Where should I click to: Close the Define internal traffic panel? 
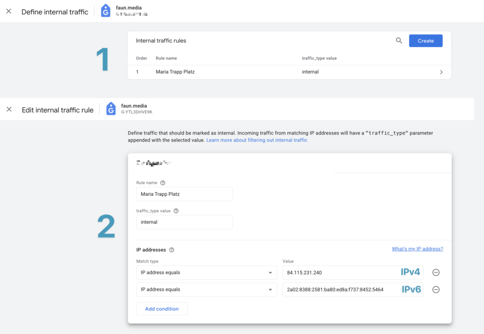pyautogui.click(x=9, y=11)
